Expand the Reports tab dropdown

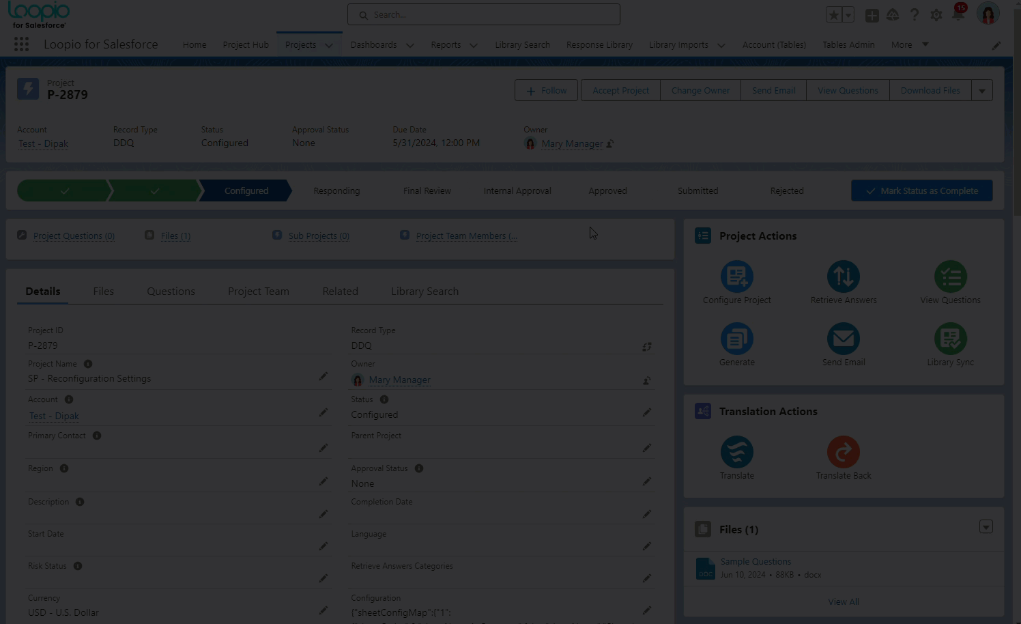point(474,45)
